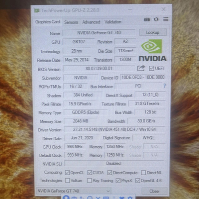This screenshot has width=199, height=199.
Task: Click the Bus Interface question mark
Action: 164,86
